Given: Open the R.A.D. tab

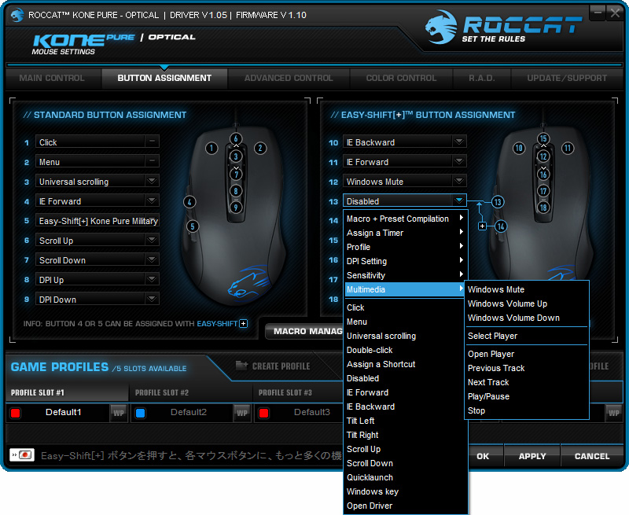Looking at the screenshot, I should click(482, 78).
